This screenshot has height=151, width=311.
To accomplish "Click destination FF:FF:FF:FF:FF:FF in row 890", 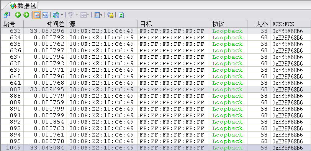I will click(172, 109).
